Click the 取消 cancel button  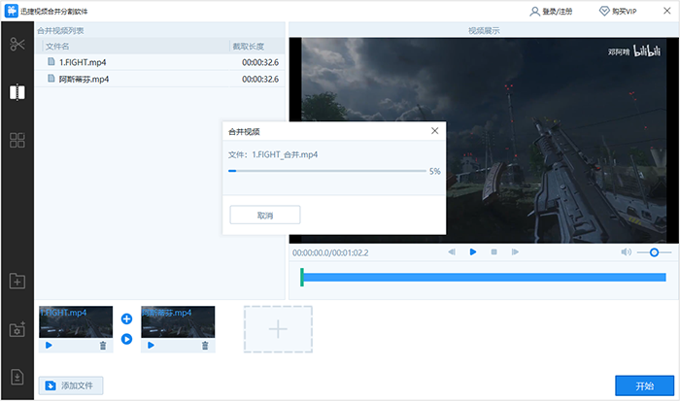[x=265, y=215]
